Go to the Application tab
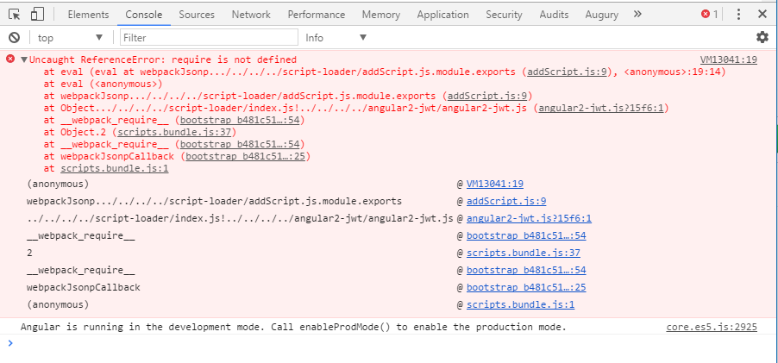The height and width of the screenshot is (363, 778). [442, 15]
